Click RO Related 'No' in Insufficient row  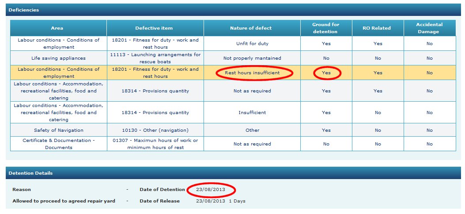coord(378,112)
